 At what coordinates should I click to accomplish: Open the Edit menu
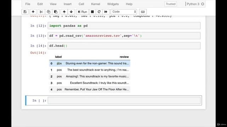40,4
